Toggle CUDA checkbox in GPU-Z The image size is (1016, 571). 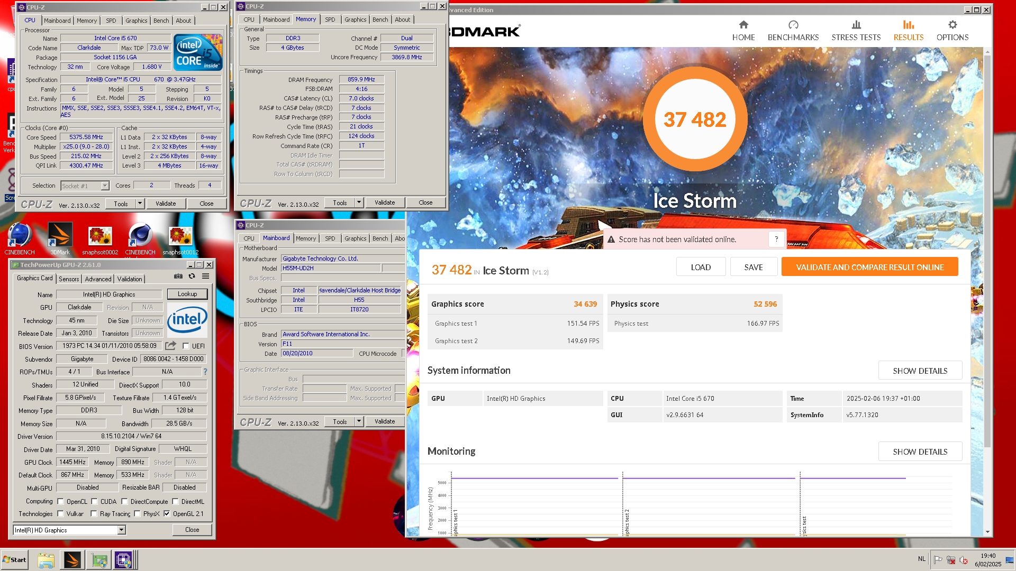coord(94,501)
